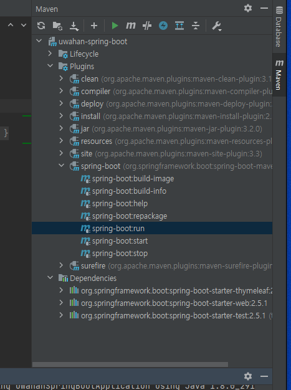
Task: Select the resources plugin row
Action: tap(152, 141)
